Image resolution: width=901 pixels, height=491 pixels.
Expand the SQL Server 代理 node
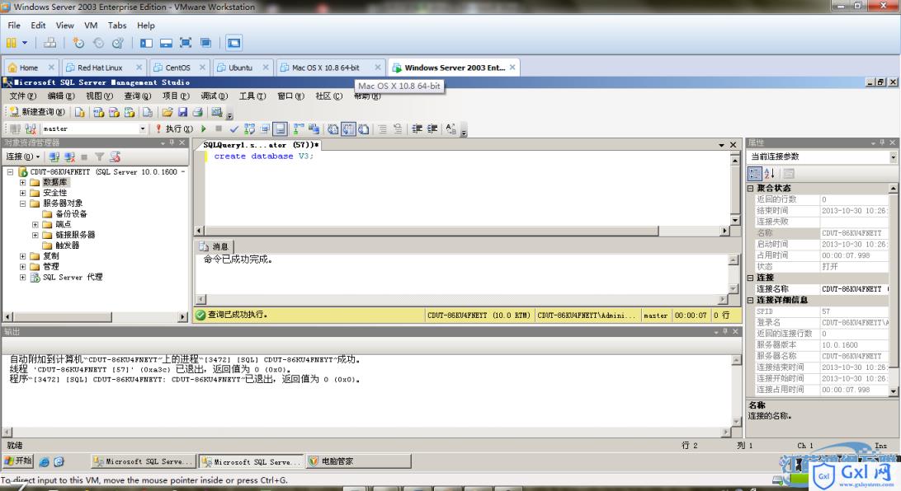[x=22, y=277]
